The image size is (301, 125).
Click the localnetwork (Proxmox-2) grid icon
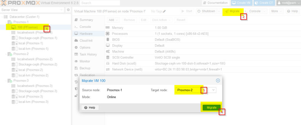coord(13,59)
